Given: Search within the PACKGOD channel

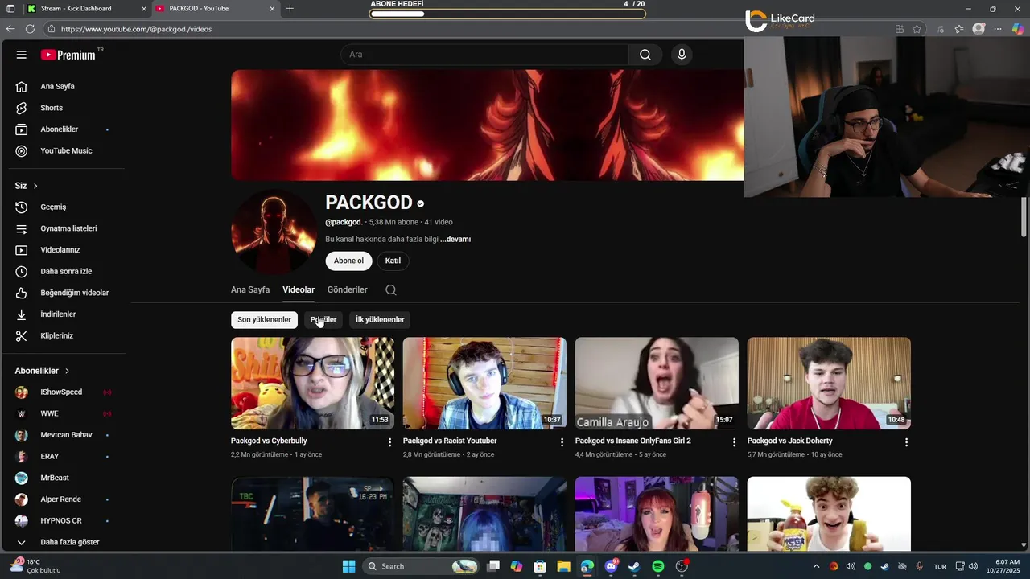Looking at the screenshot, I should point(391,290).
